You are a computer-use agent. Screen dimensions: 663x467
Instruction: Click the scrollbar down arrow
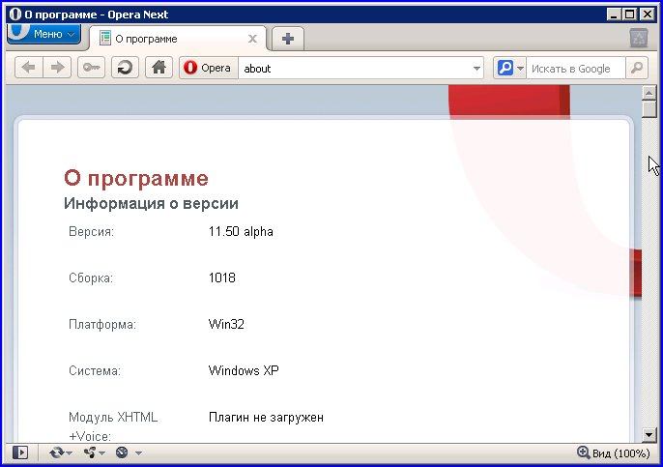coord(649,435)
